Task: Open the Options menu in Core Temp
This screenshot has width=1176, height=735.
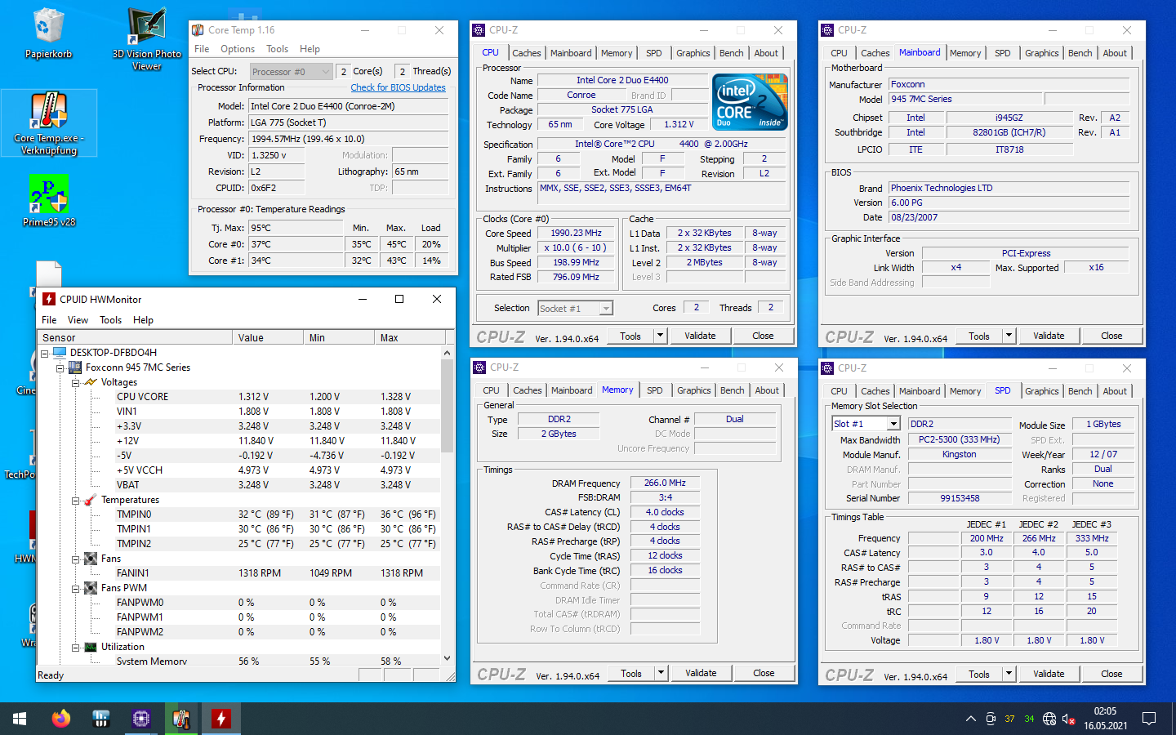Action: (237, 49)
